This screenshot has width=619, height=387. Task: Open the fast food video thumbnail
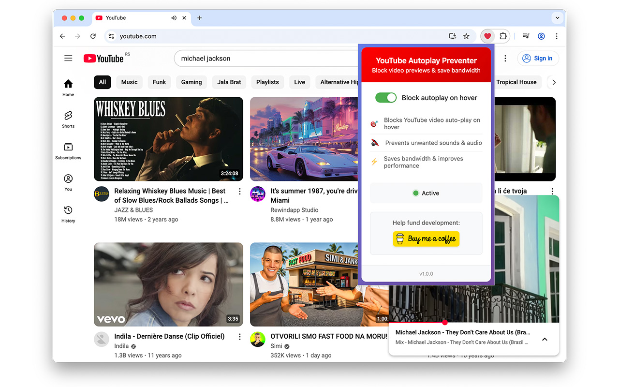coord(319,284)
